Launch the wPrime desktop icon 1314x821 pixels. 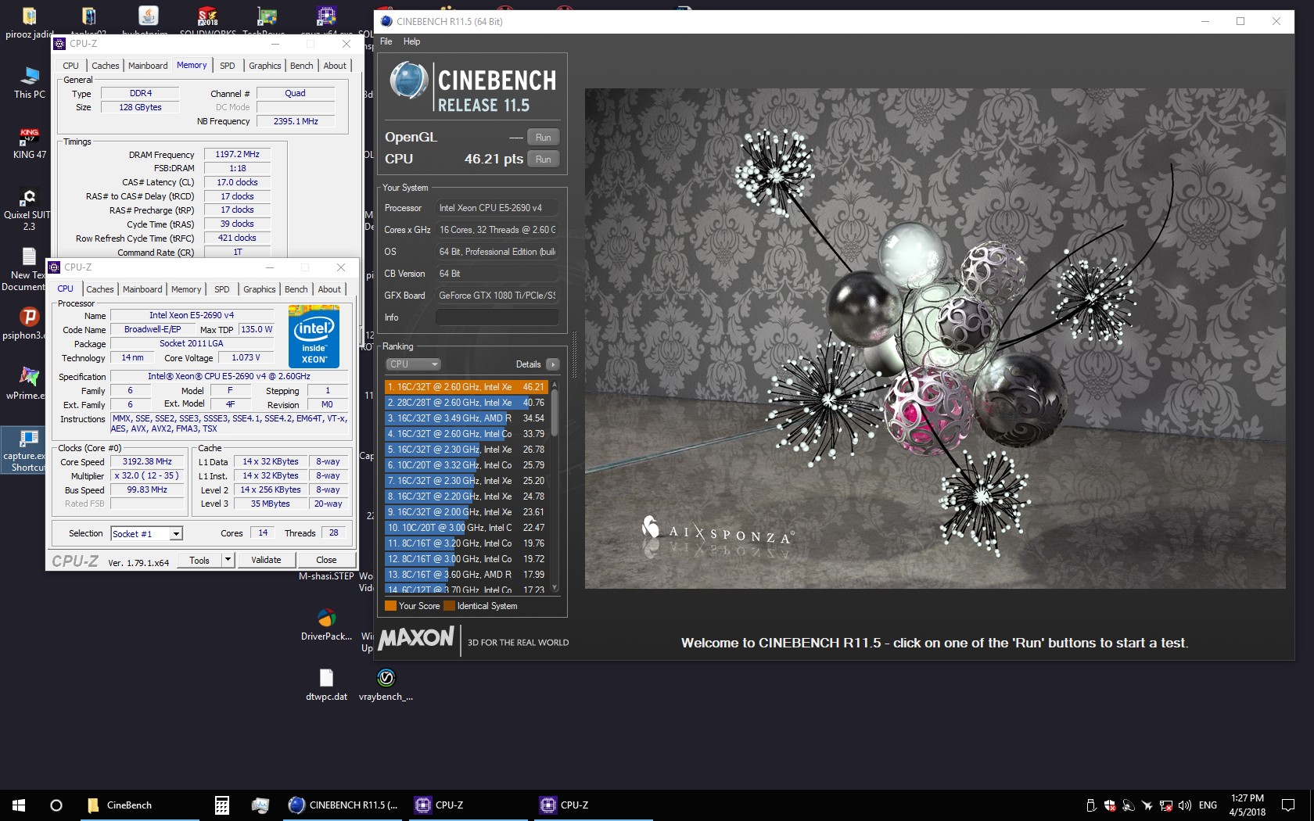click(29, 383)
